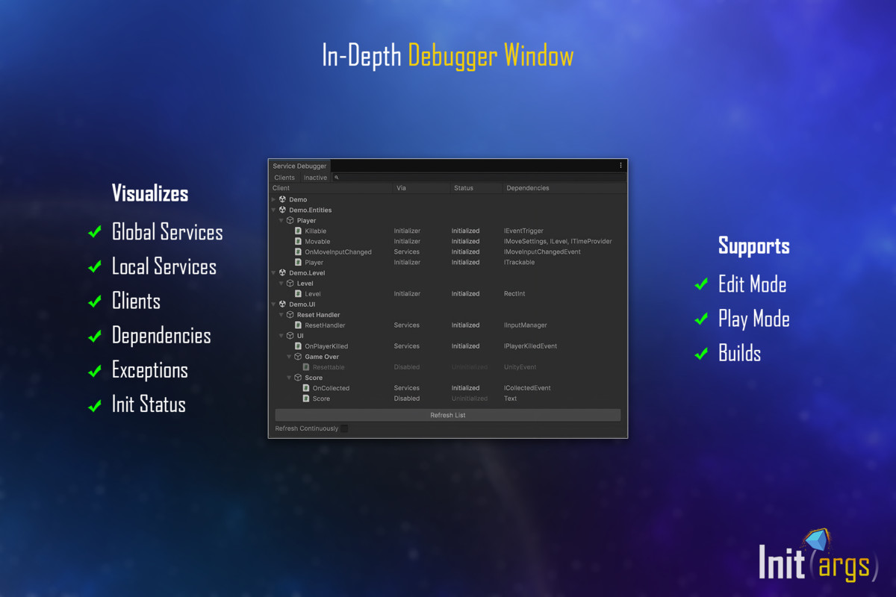
Task: Collapse the Demo.UI tree node
Action: click(274, 304)
